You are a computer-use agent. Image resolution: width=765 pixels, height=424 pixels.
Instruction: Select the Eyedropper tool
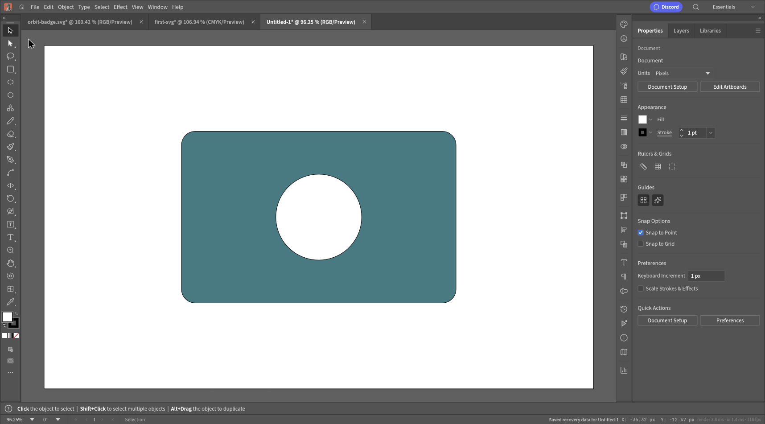pyautogui.click(x=10, y=302)
